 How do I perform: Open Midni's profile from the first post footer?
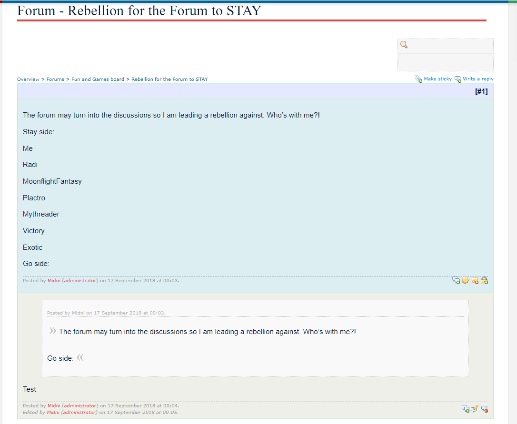[54, 281]
